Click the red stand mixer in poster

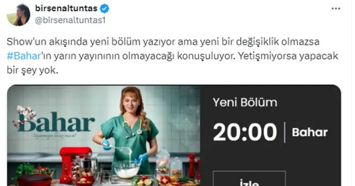click(75, 165)
